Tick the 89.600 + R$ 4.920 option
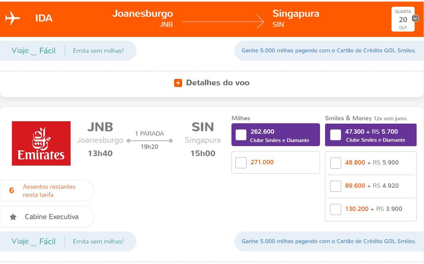The height and width of the screenshot is (264, 424). (x=335, y=186)
